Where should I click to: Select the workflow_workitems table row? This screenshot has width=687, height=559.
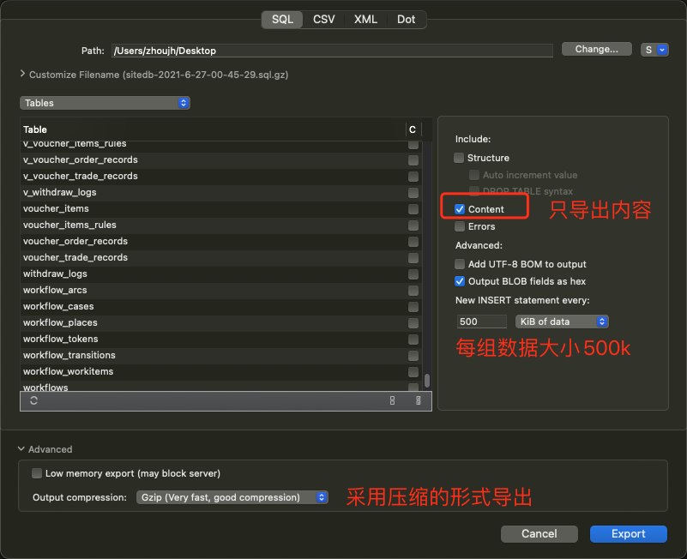[220, 371]
